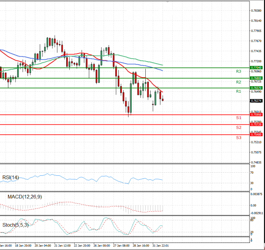Click the MACD(12,26,9) indicator label
The height and width of the screenshot is (250, 265).
click(x=25, y=197)
